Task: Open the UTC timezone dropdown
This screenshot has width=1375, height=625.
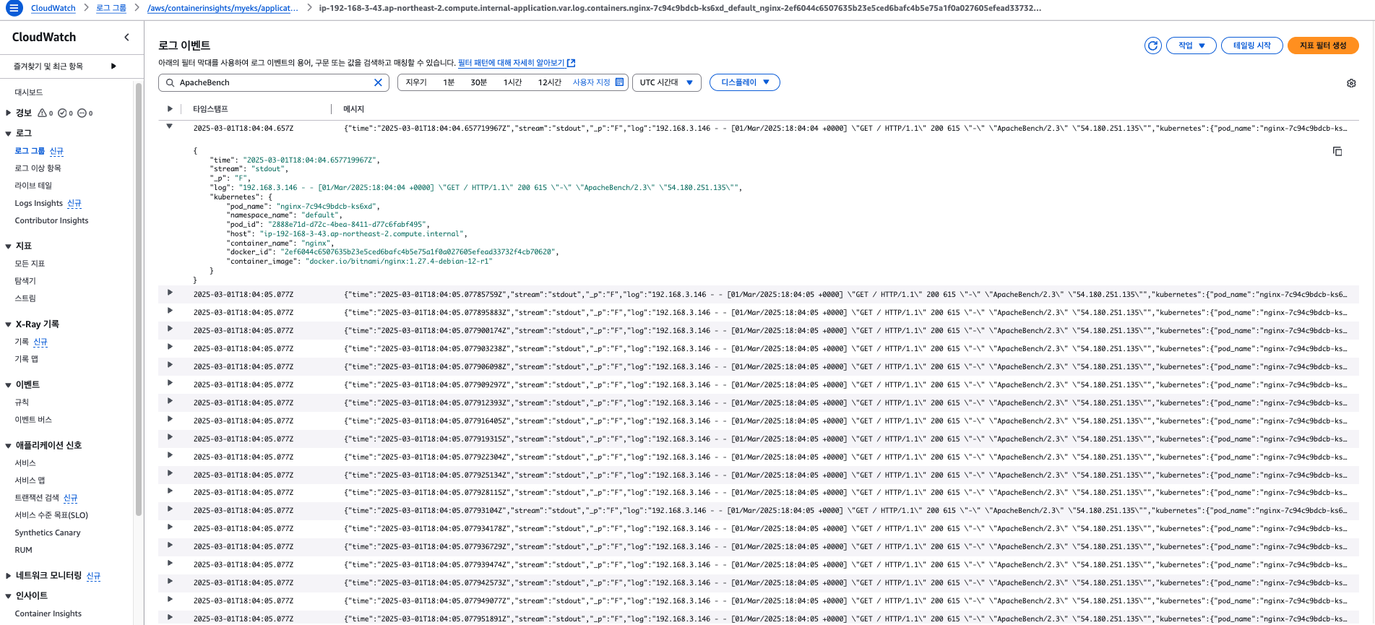Action: click(x=666, y=82)
